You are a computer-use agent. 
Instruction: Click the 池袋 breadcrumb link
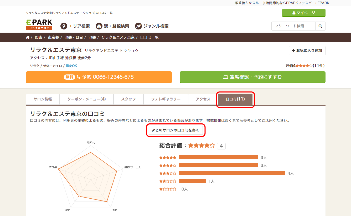pyautogui.click(x=92, y=37)
